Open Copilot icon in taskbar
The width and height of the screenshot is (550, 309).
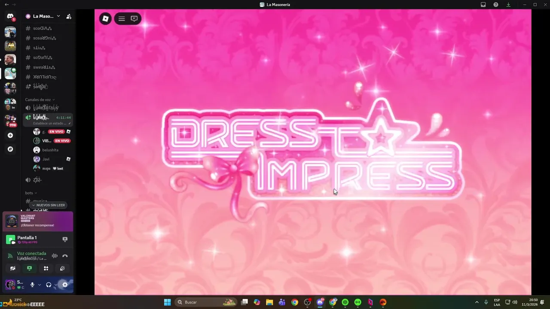[x=257, y=302]
